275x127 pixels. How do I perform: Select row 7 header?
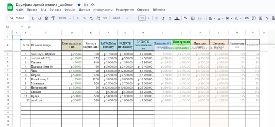8,70
